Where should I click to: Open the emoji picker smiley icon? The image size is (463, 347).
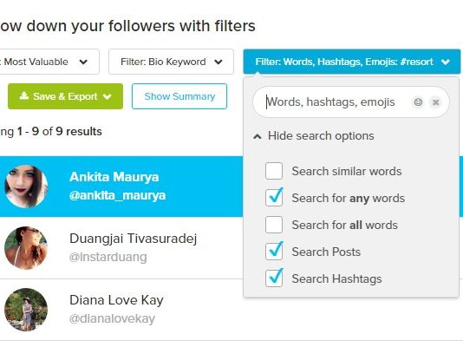pos(418,102)
